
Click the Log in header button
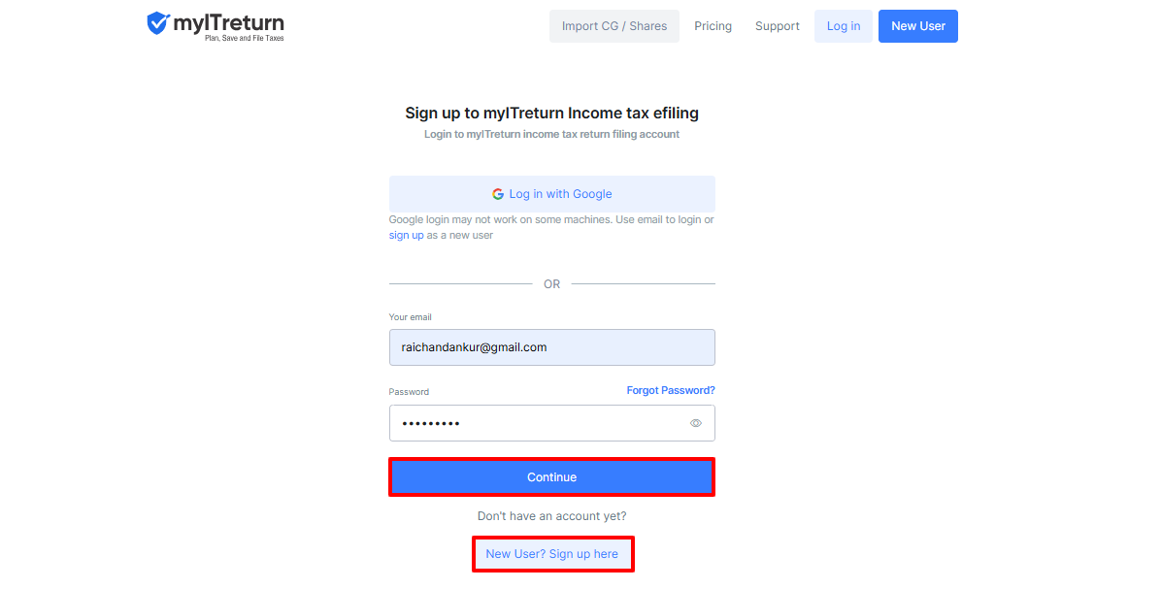click(x=844, y=26)
